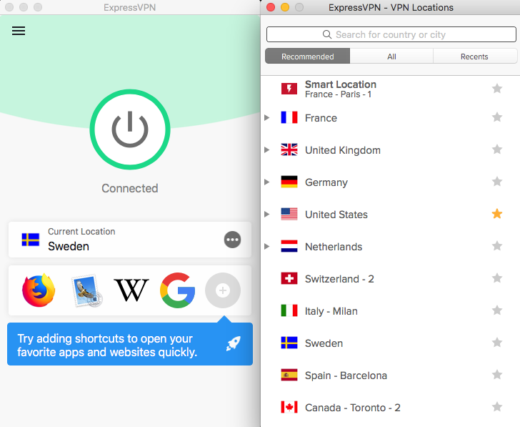Favorite Netherlands using its star
The height and width of the screenshot is (427, 520).
(x=497, y=246)
